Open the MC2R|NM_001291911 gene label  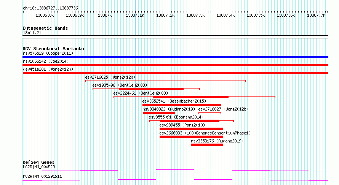[x=42, y=176]
